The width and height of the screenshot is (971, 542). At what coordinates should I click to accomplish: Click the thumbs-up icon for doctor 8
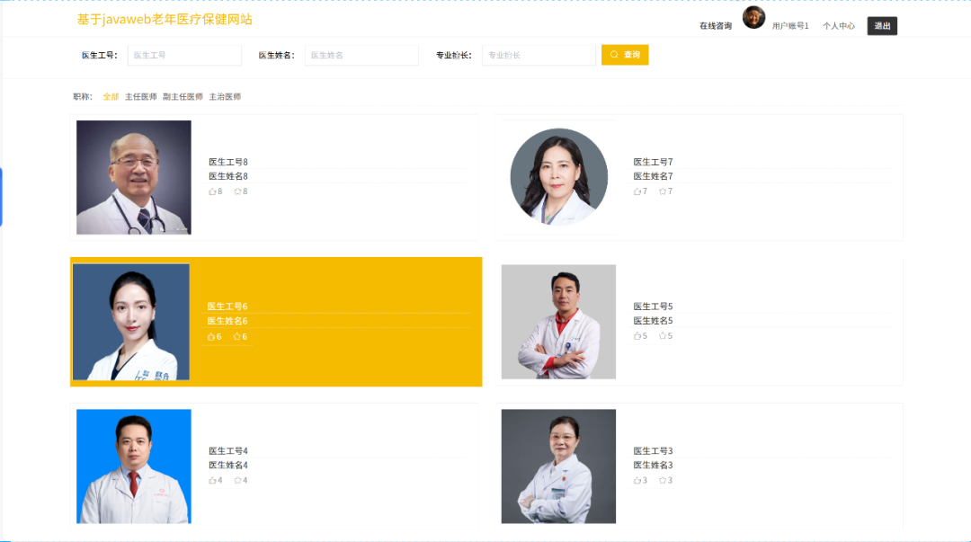(212, 191)
